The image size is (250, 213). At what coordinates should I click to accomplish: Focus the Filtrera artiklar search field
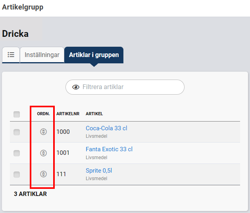pyautogui.click(x=130, y=87)
